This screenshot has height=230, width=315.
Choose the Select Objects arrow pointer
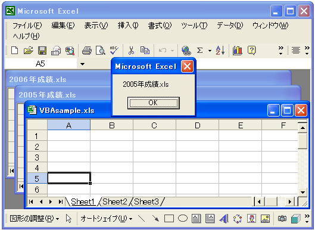tap(68, 218)
